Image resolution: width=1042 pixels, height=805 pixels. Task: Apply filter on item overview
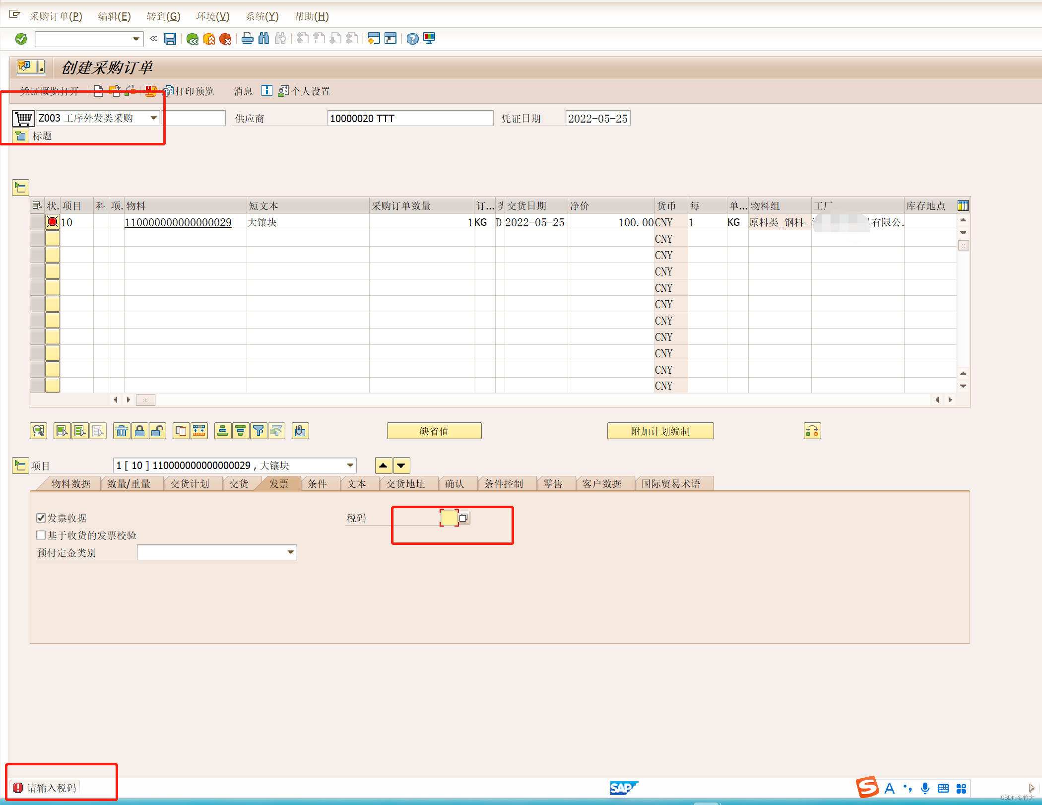pyautogui.click(x=259, y=431)
